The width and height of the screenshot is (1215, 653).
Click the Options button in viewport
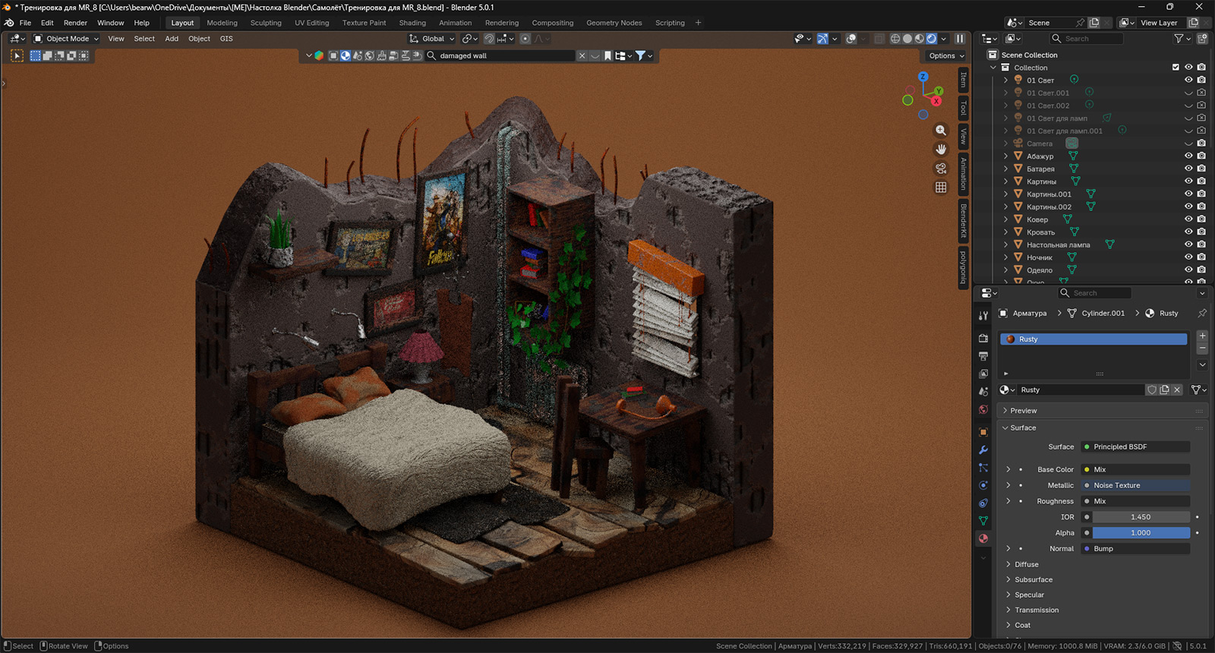click(x=945, y=55)
